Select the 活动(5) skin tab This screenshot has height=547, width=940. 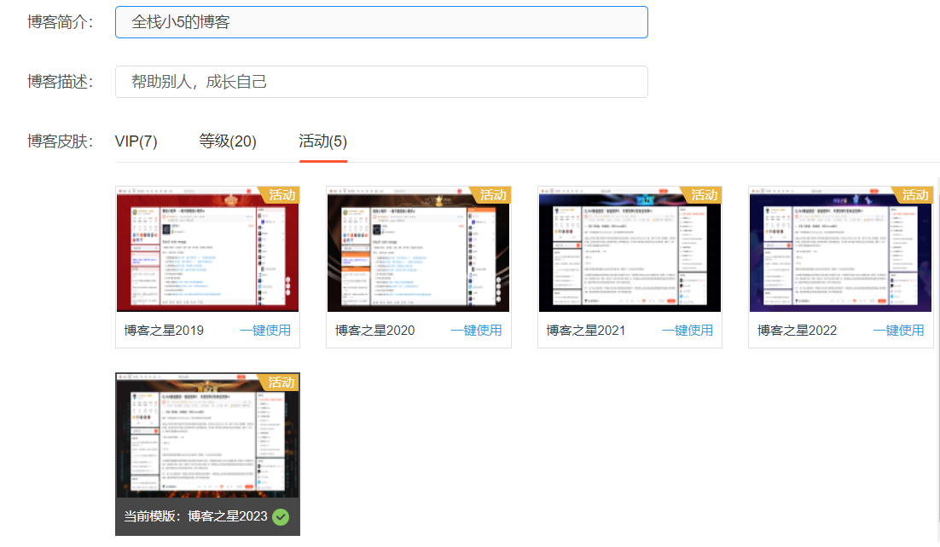tap(323, 141)
